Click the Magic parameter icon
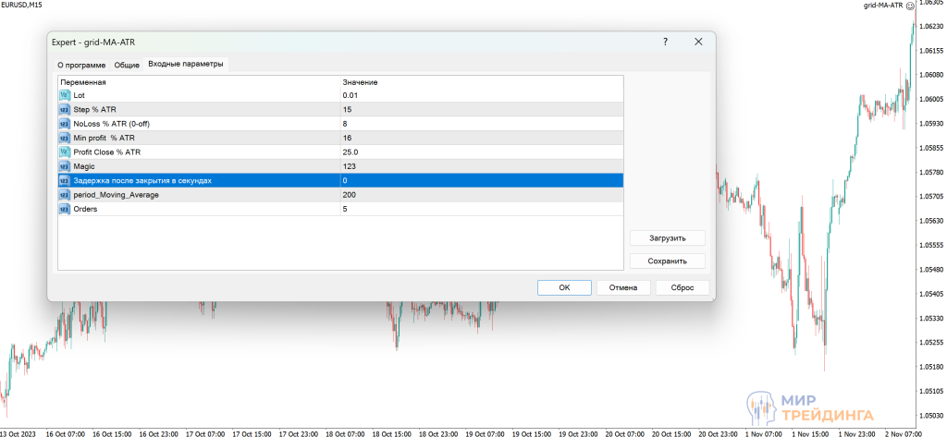This screenshot has width=947, height=437. click(65, 166)
